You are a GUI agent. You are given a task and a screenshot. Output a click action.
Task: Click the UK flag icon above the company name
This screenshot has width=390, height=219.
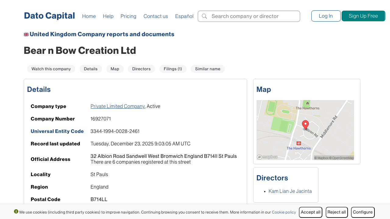[x=26, y=34]
